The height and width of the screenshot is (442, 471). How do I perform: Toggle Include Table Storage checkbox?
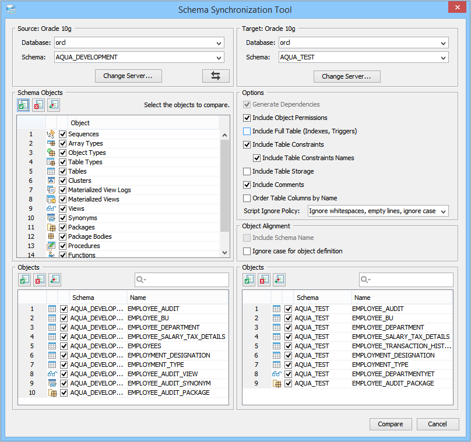(x=247, y=171)
